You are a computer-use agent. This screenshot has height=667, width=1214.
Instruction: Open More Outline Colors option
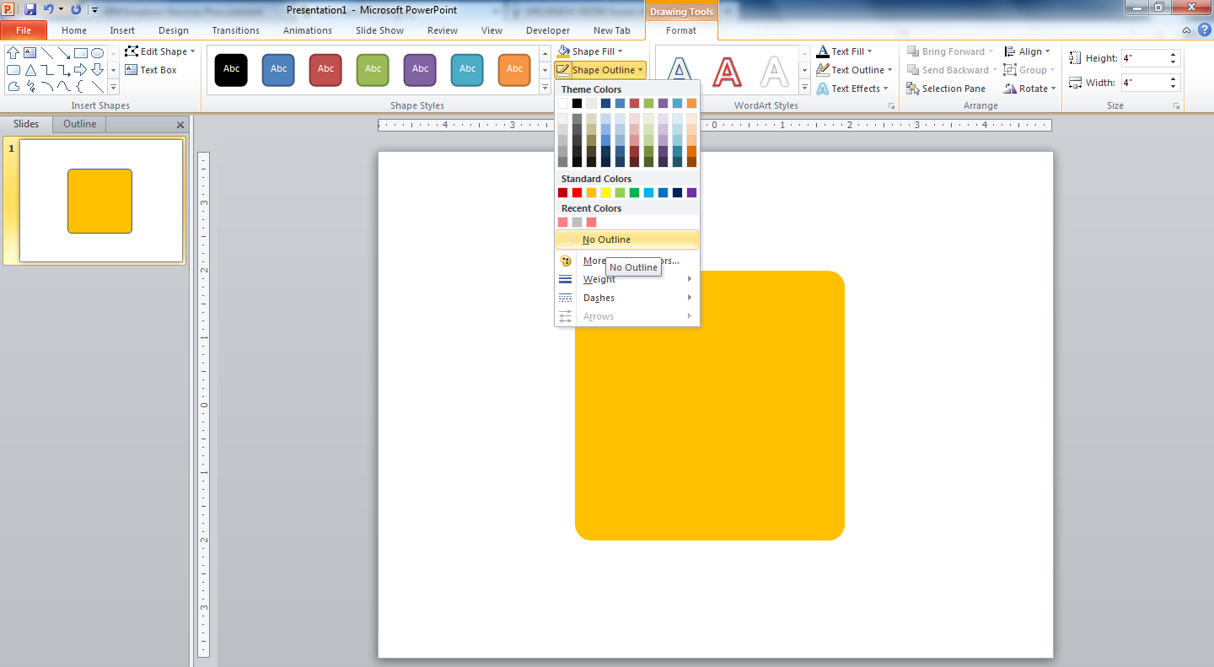[x=628, y=261]
